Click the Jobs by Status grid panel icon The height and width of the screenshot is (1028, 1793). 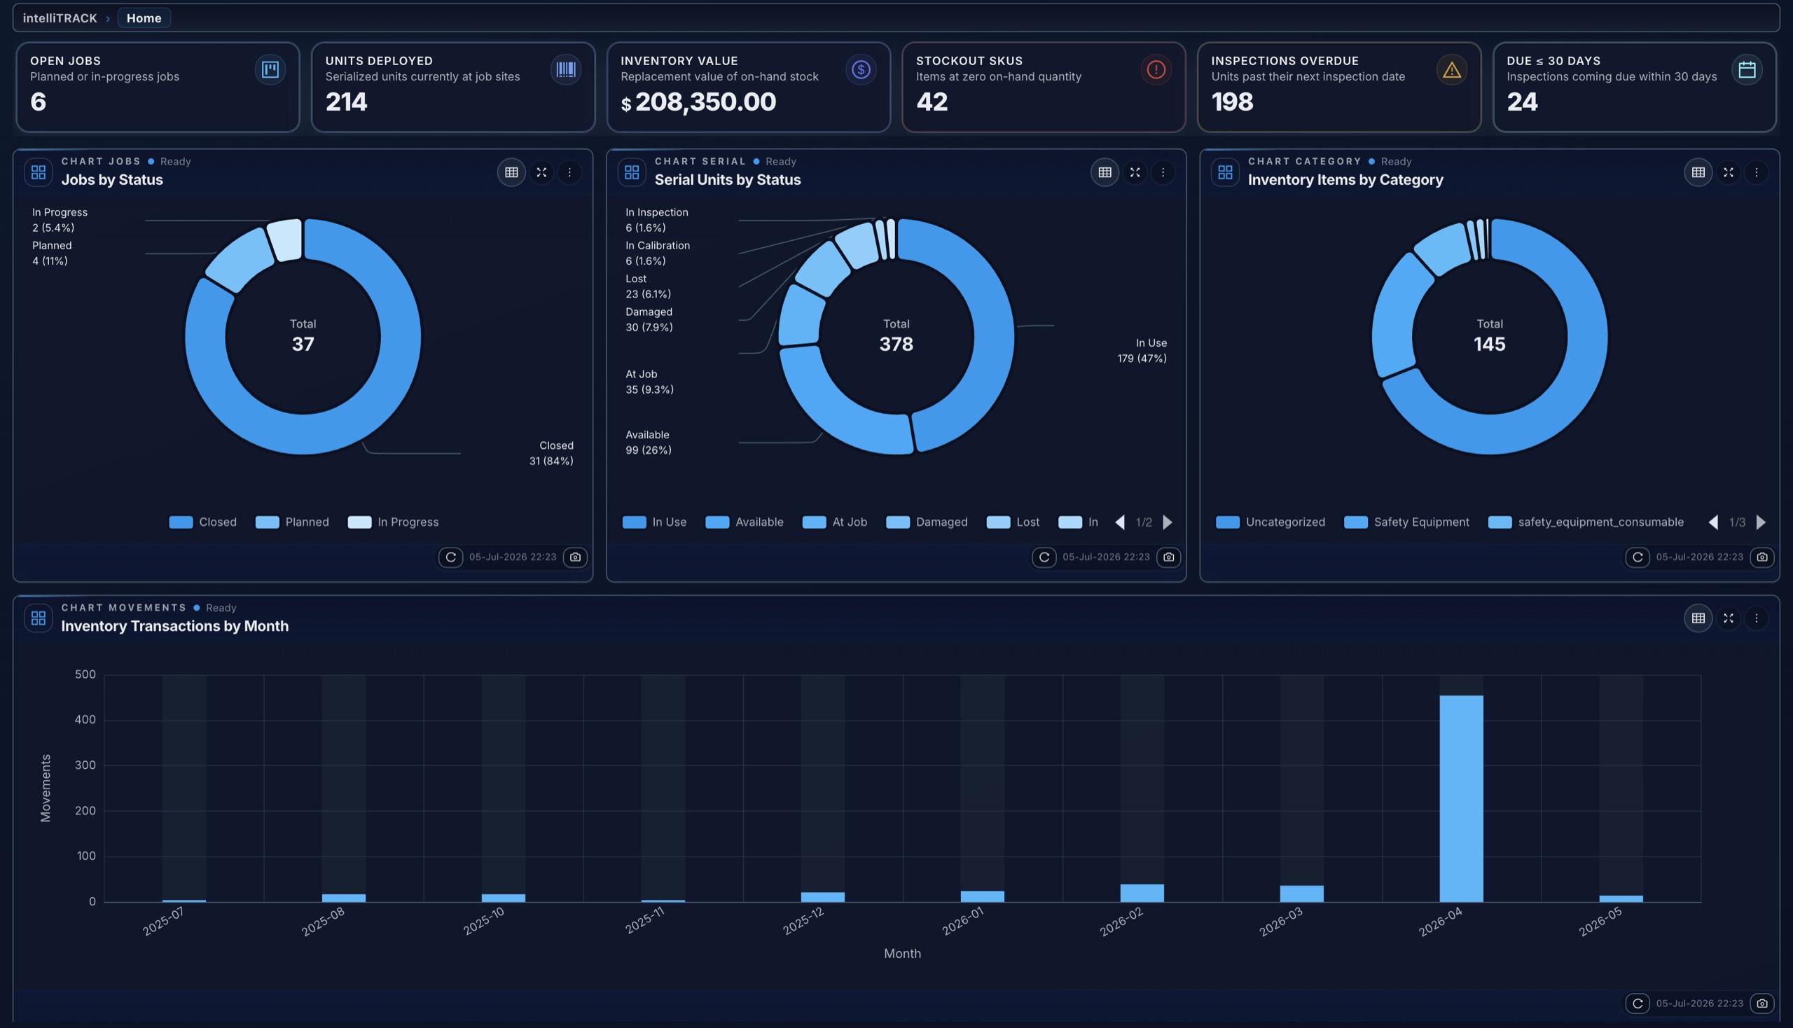pos(38,172)
